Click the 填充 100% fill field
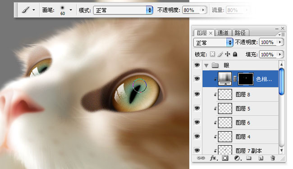This screenshot has height=169, width=293. click(x=268, y=54)
